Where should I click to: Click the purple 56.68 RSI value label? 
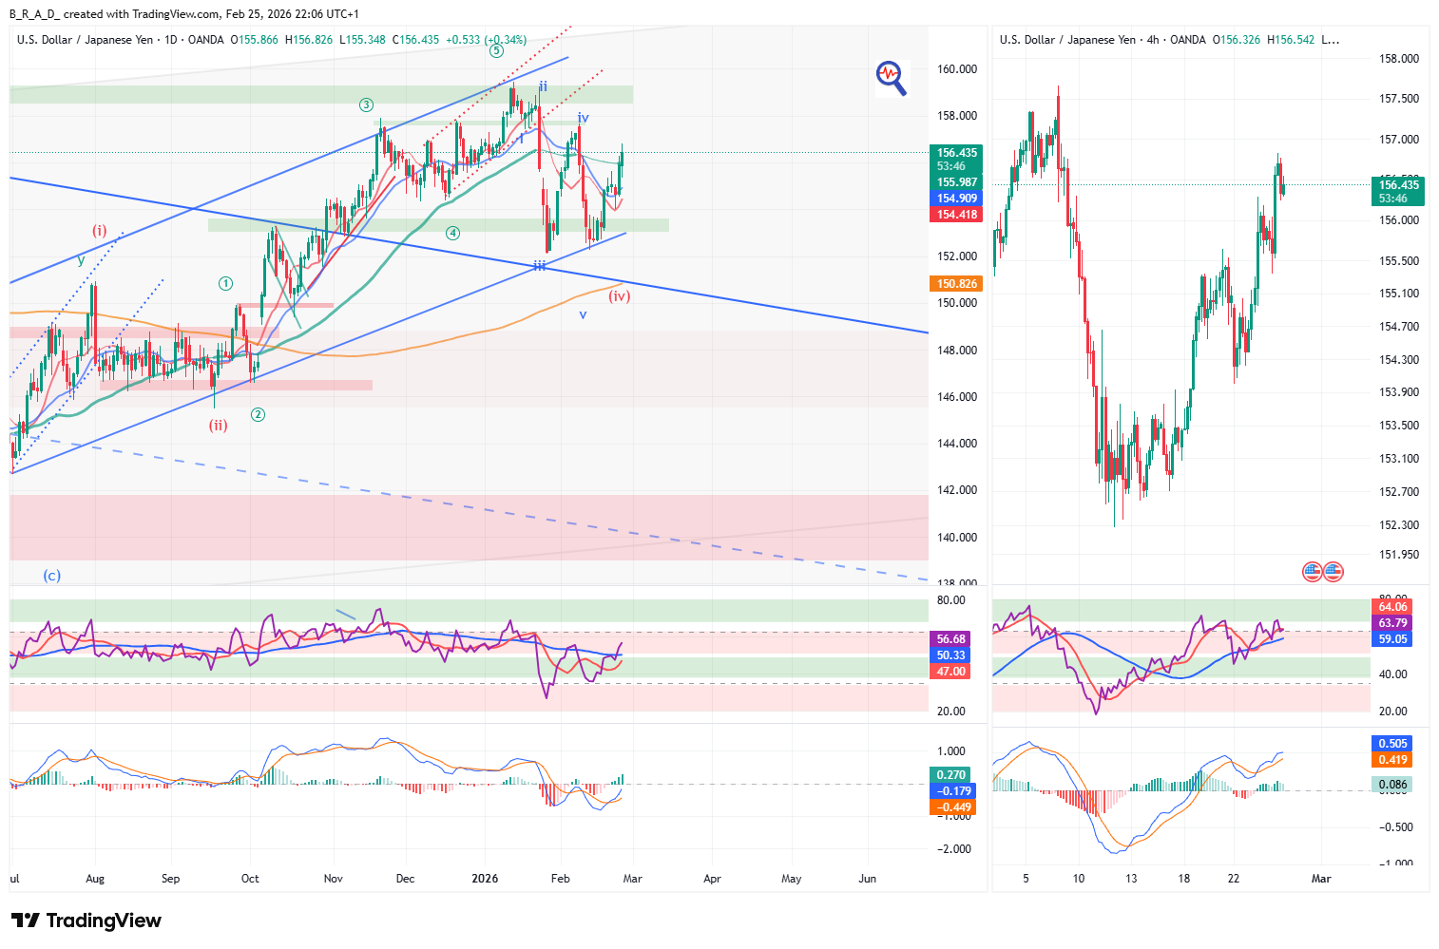pos(950,639)
